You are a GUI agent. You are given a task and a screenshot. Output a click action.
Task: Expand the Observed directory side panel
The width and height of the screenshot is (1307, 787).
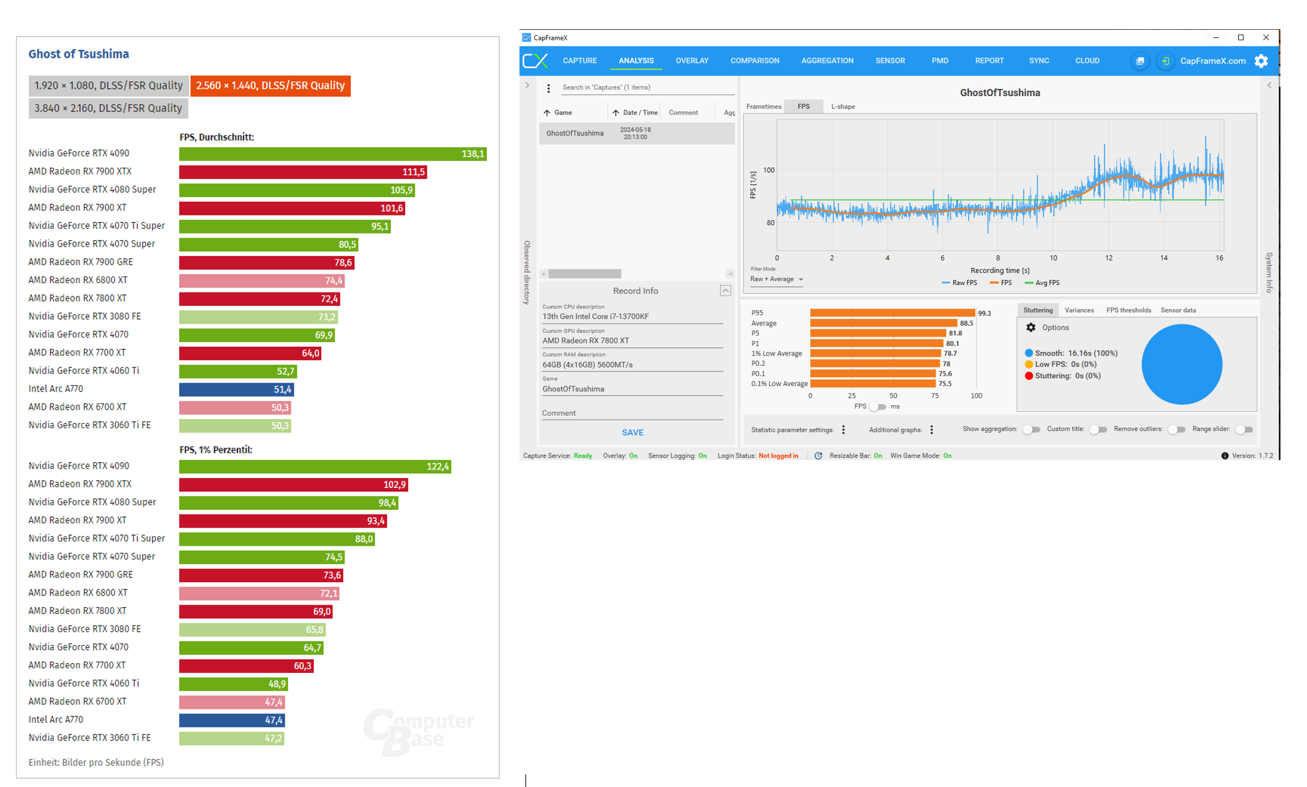point(527,86)
